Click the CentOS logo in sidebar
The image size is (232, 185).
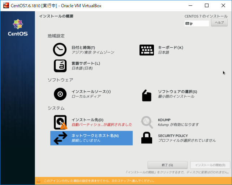[x=18, y=28]
